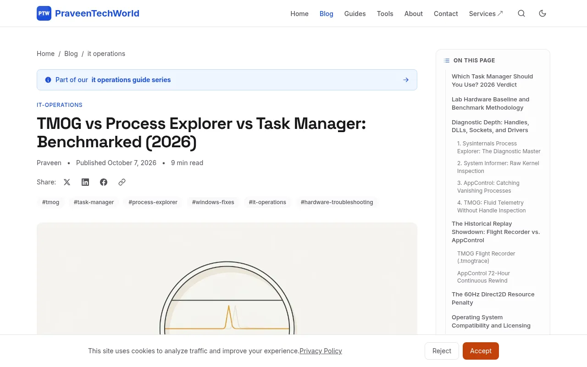Select the #tmog tag
587x367 pixels.
tap(50, 202)
